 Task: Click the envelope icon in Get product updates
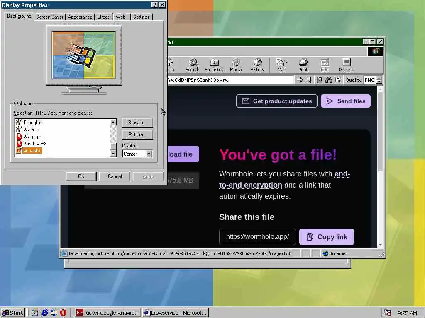[x=246, y=101]
